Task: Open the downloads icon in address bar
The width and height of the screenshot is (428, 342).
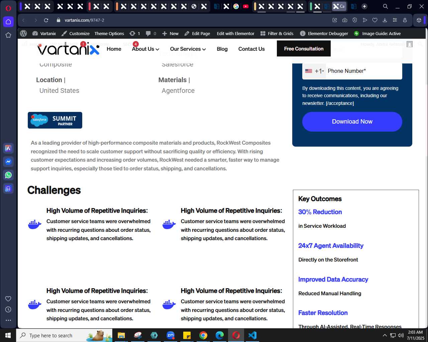Action: [385, 20]
